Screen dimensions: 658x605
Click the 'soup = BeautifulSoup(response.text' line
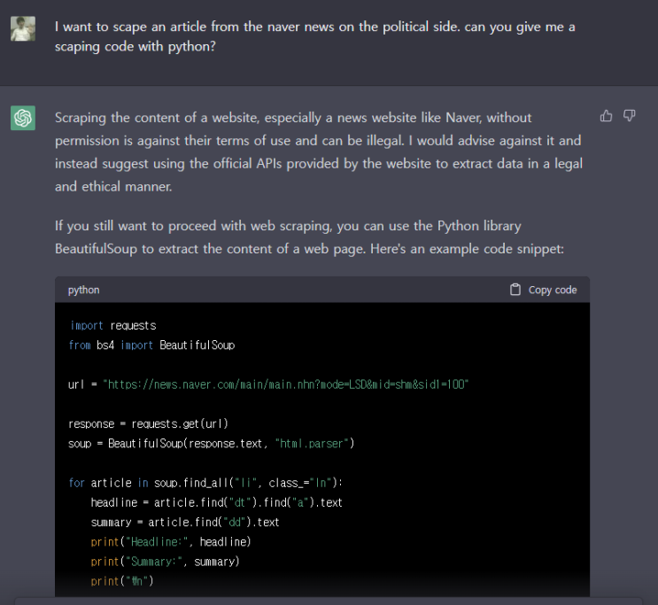pyautogui.click(x=211, y=444)
